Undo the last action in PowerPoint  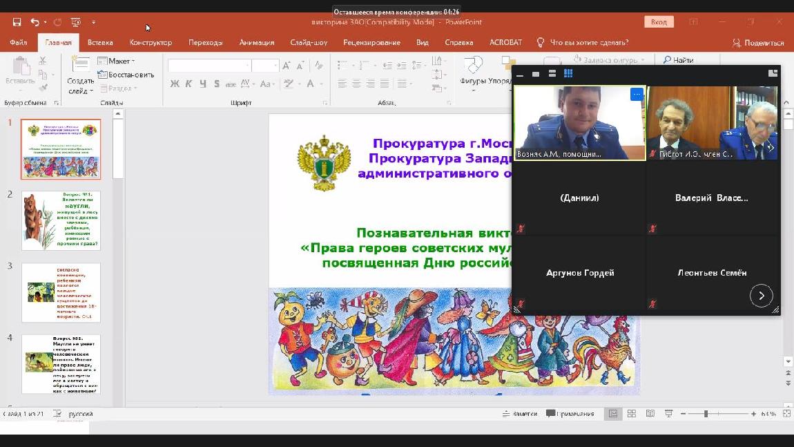[35, 22]
